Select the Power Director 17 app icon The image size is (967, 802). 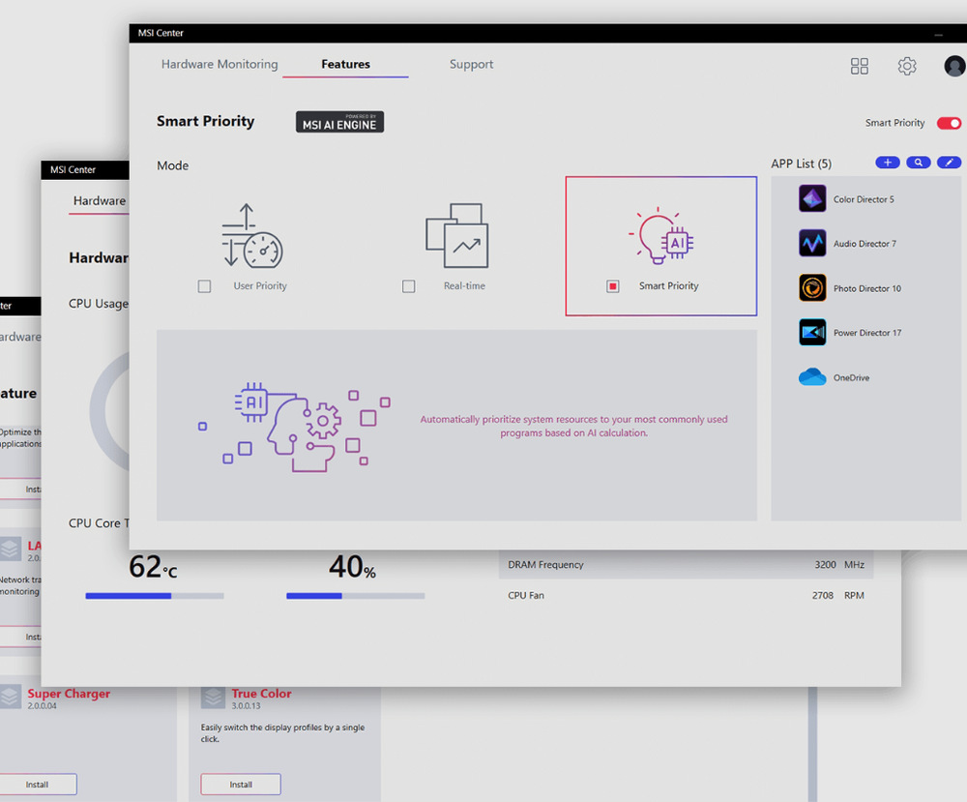(x=812, y=332)
